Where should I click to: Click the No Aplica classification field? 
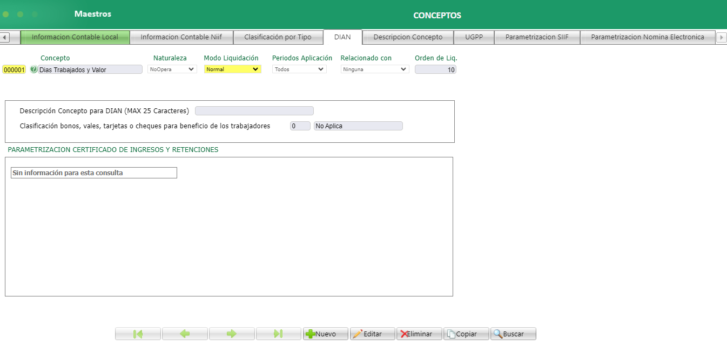358,126
